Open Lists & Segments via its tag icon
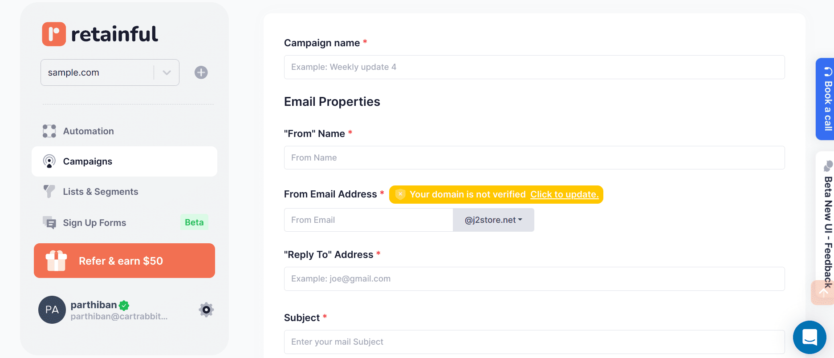This screenshot has width=834, height=358. click(x=49, y=191)
